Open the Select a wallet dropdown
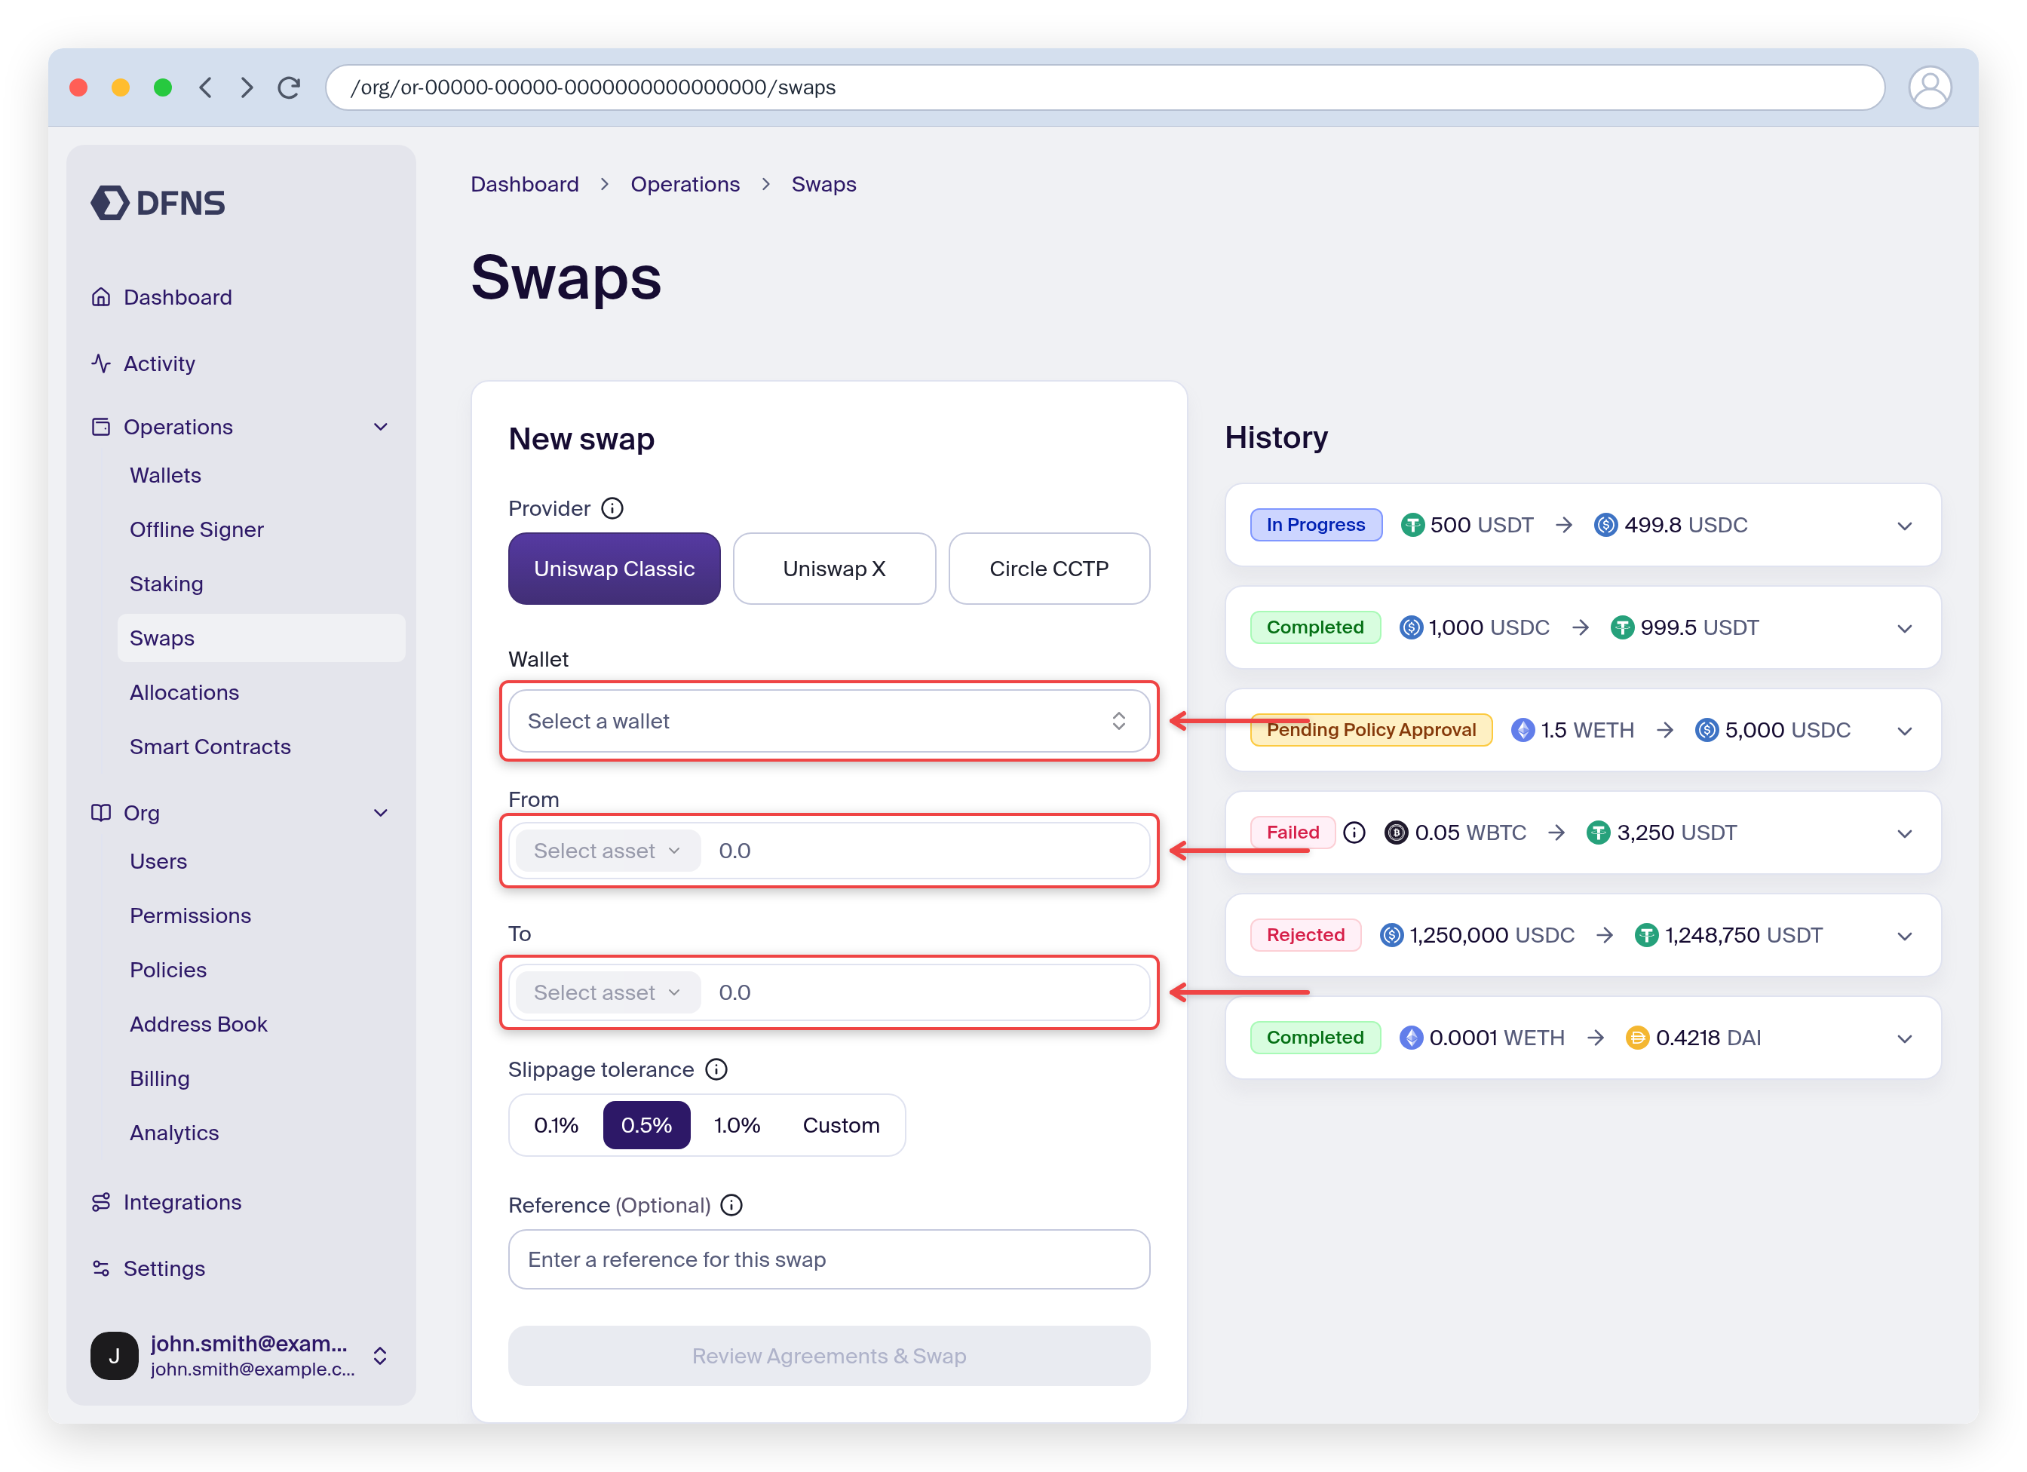 (x=829, y=721)
